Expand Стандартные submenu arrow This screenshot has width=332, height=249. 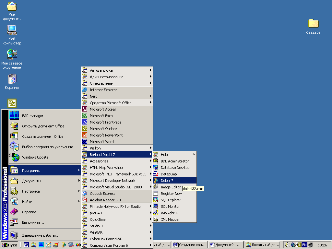pos(150,83)
